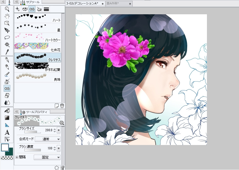Toggle the ブラシサイズ dynamics button
Image resolution: width=239 pixels, height=170 pixels.
(59, 130)
